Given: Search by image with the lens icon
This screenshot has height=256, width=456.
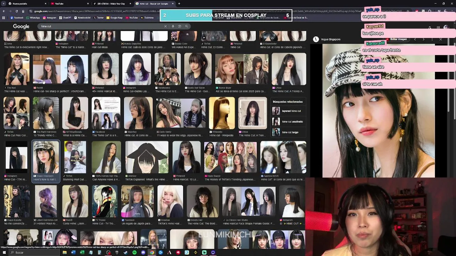Looking at the screenshot, I should [180, 26].
